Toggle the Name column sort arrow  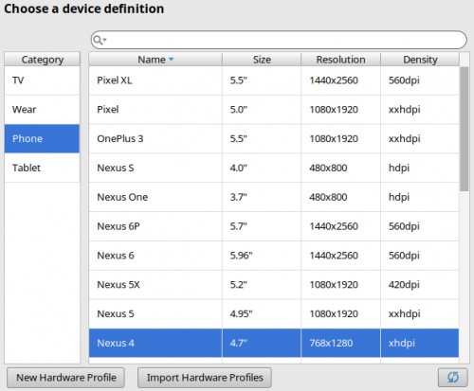click(171, 59)
